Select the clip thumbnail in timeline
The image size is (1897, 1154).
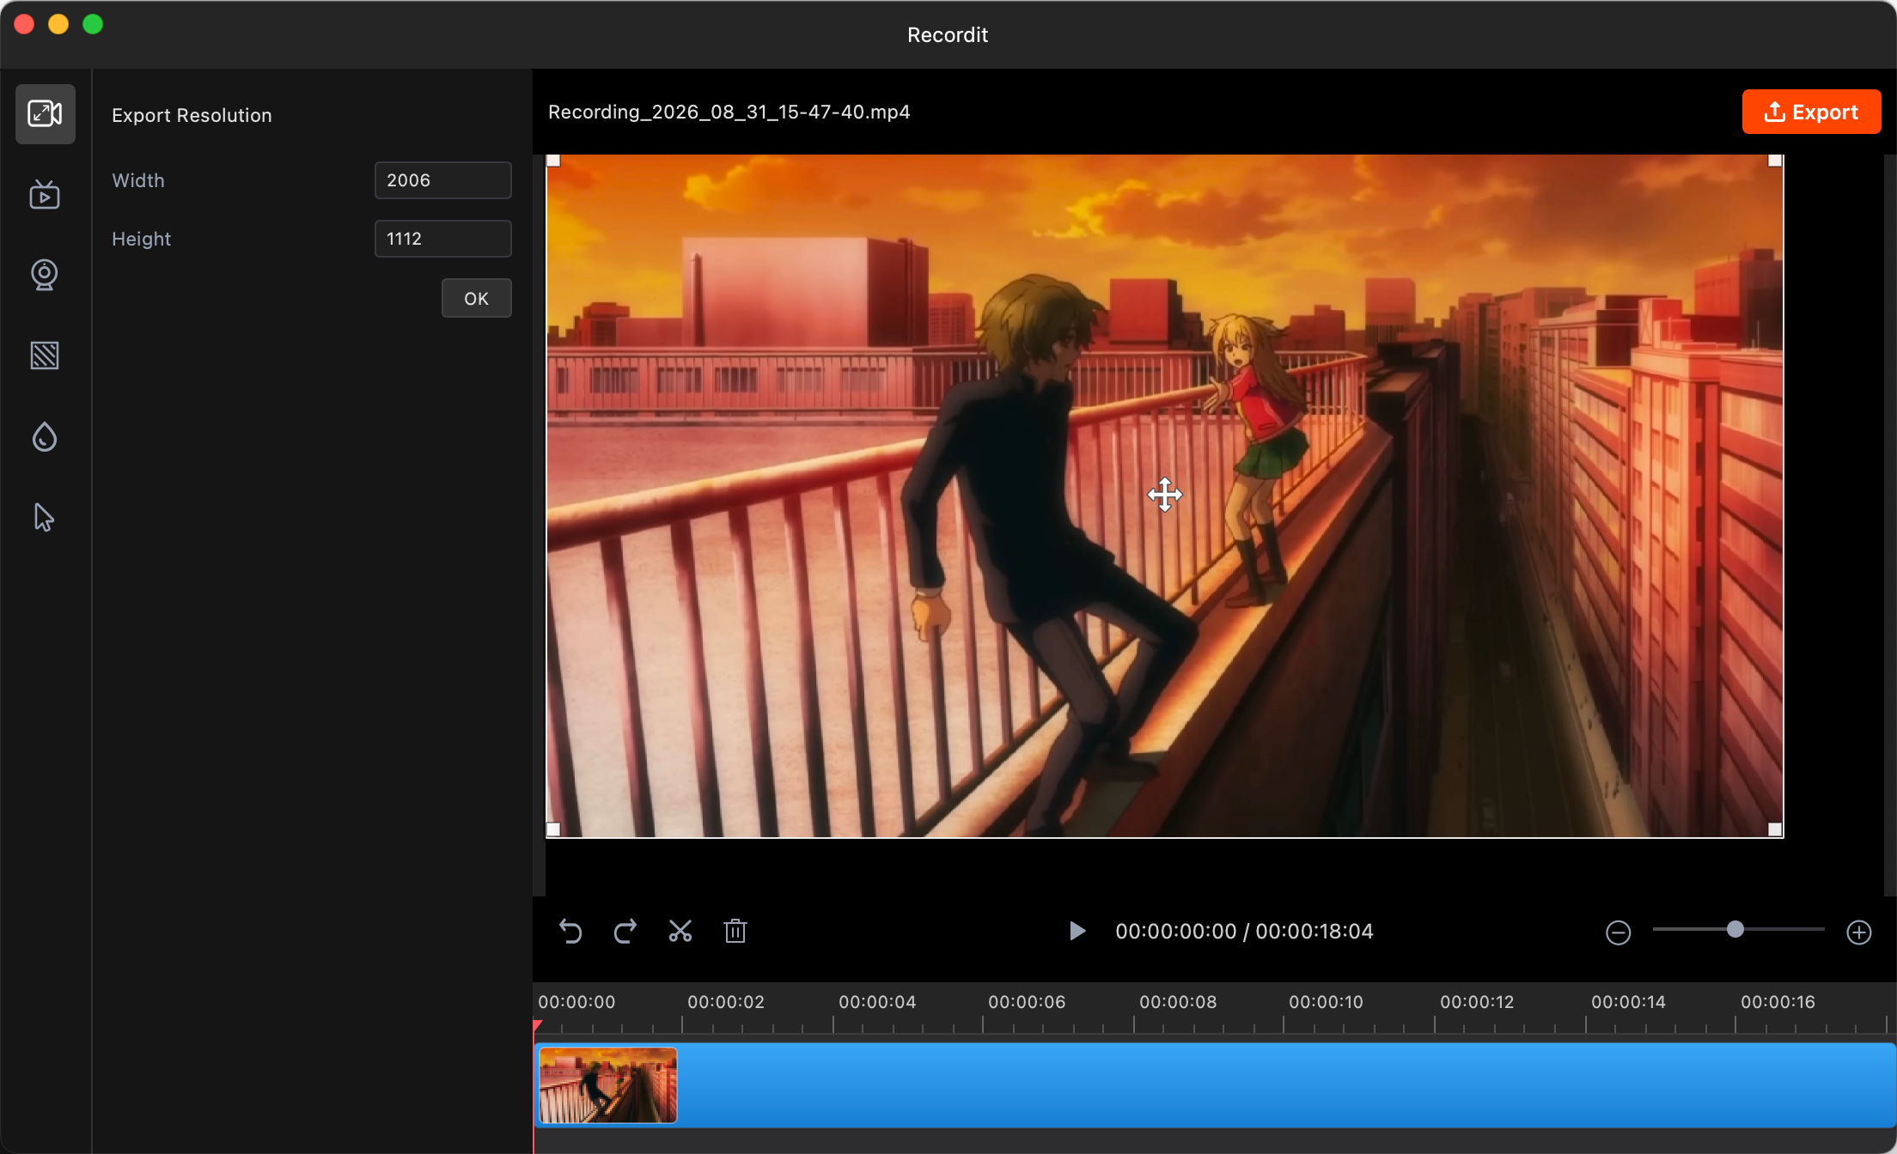click(x=607, y=1085)
